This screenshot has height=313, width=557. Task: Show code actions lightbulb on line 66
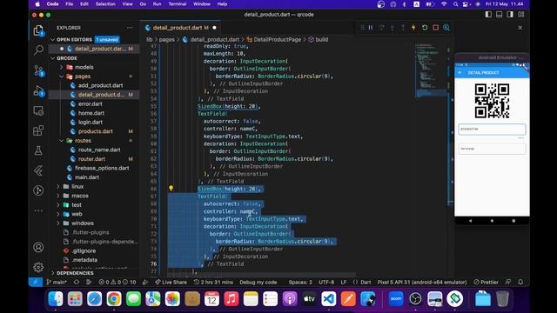pyautogui.click(x=171, y=189)
